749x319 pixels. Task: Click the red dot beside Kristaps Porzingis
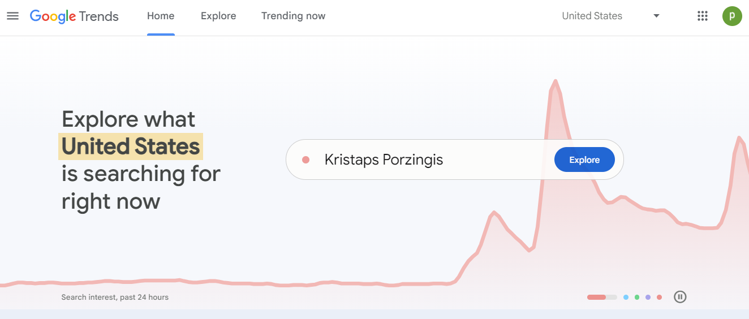coord(306,160)
